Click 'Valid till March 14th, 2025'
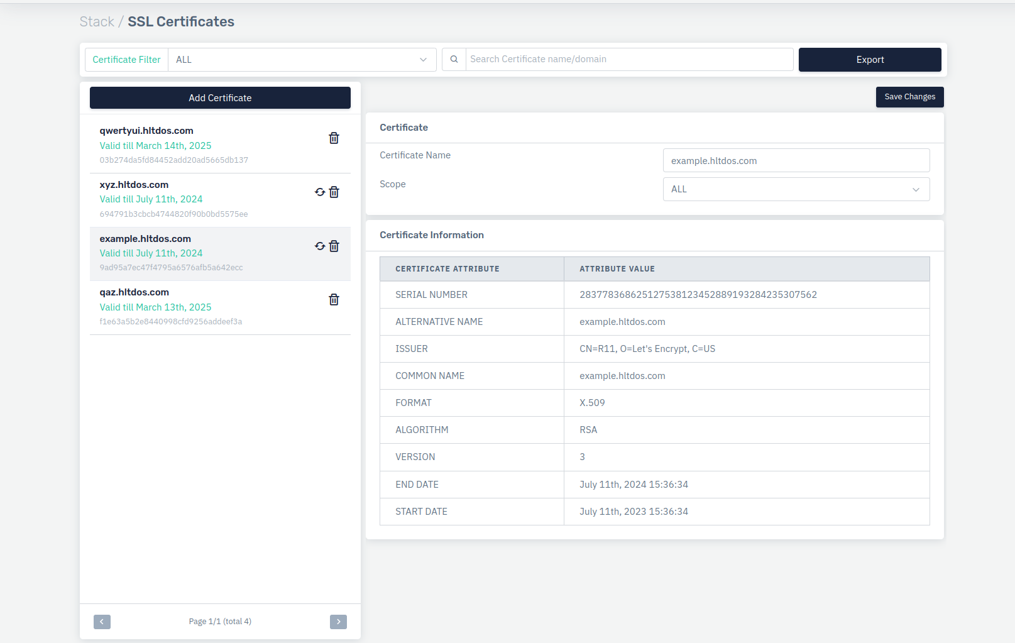The width and height of the screenshot is (1015, 643). pyautogui.click(x=155, y=146)
